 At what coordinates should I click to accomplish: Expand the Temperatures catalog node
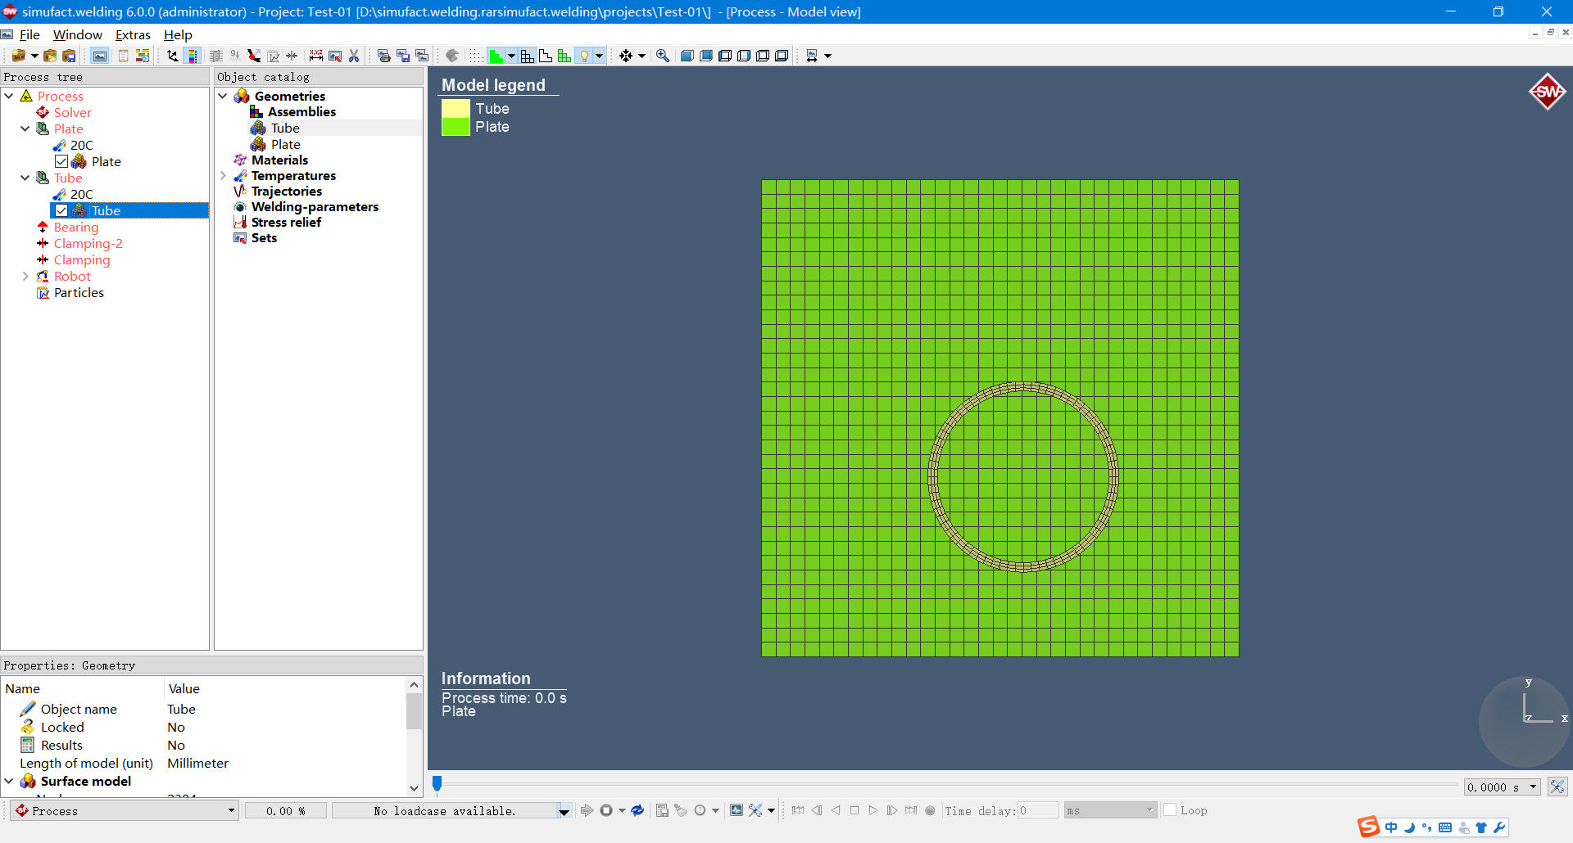[x=223, y=175]
